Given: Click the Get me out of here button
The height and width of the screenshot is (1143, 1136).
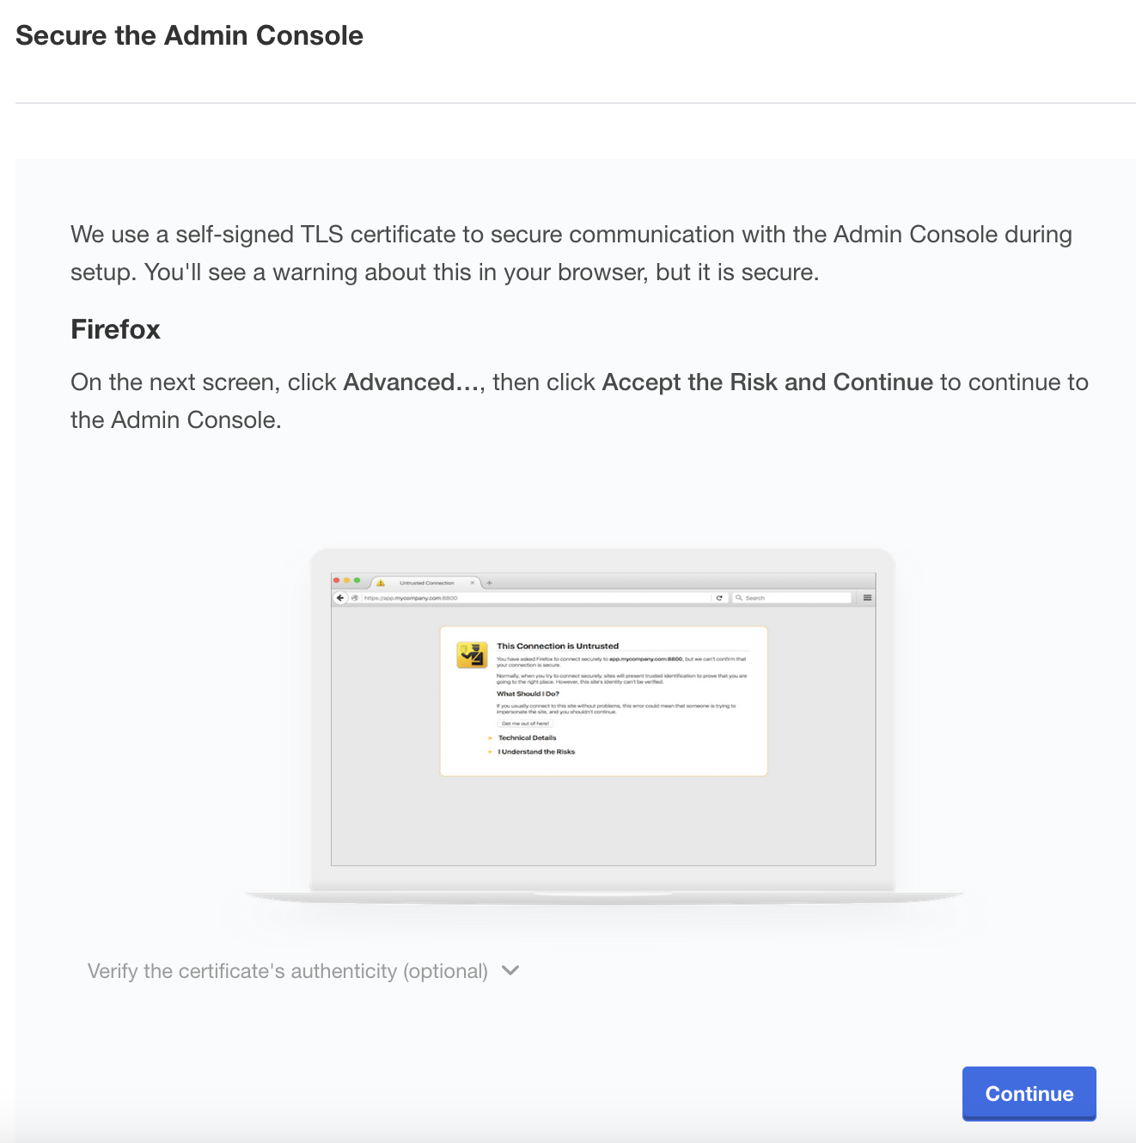Looking at the screenshot, I should tap(525, 724).
